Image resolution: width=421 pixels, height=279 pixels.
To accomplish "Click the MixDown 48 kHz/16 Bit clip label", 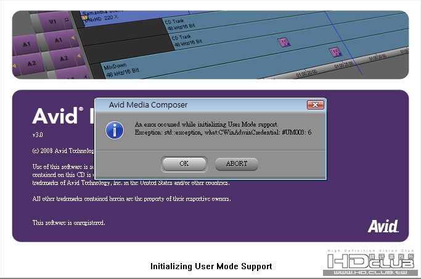I will 121,71.
